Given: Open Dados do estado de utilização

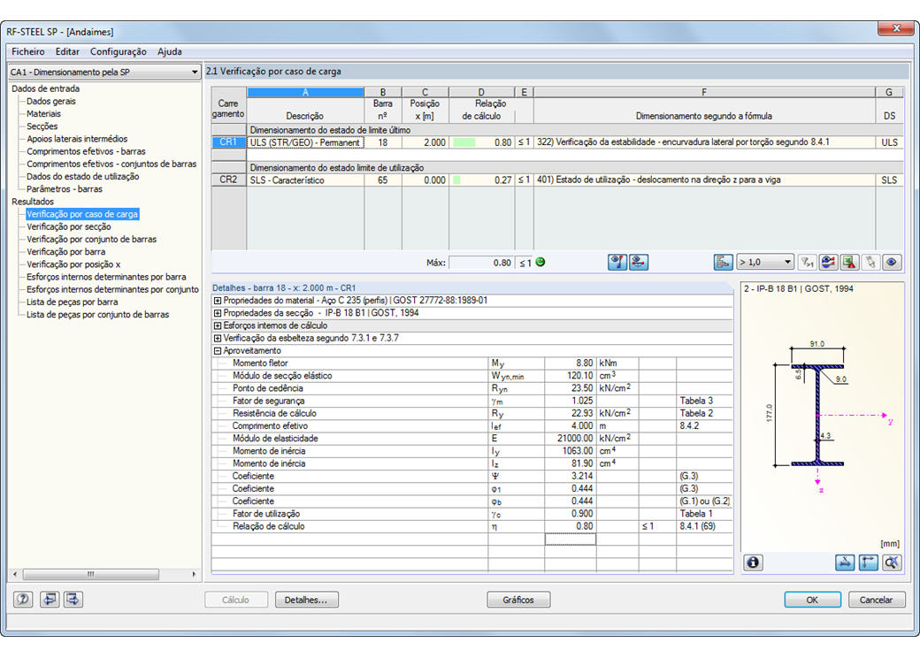Looking at the screenshot, I should pos(83,177).
